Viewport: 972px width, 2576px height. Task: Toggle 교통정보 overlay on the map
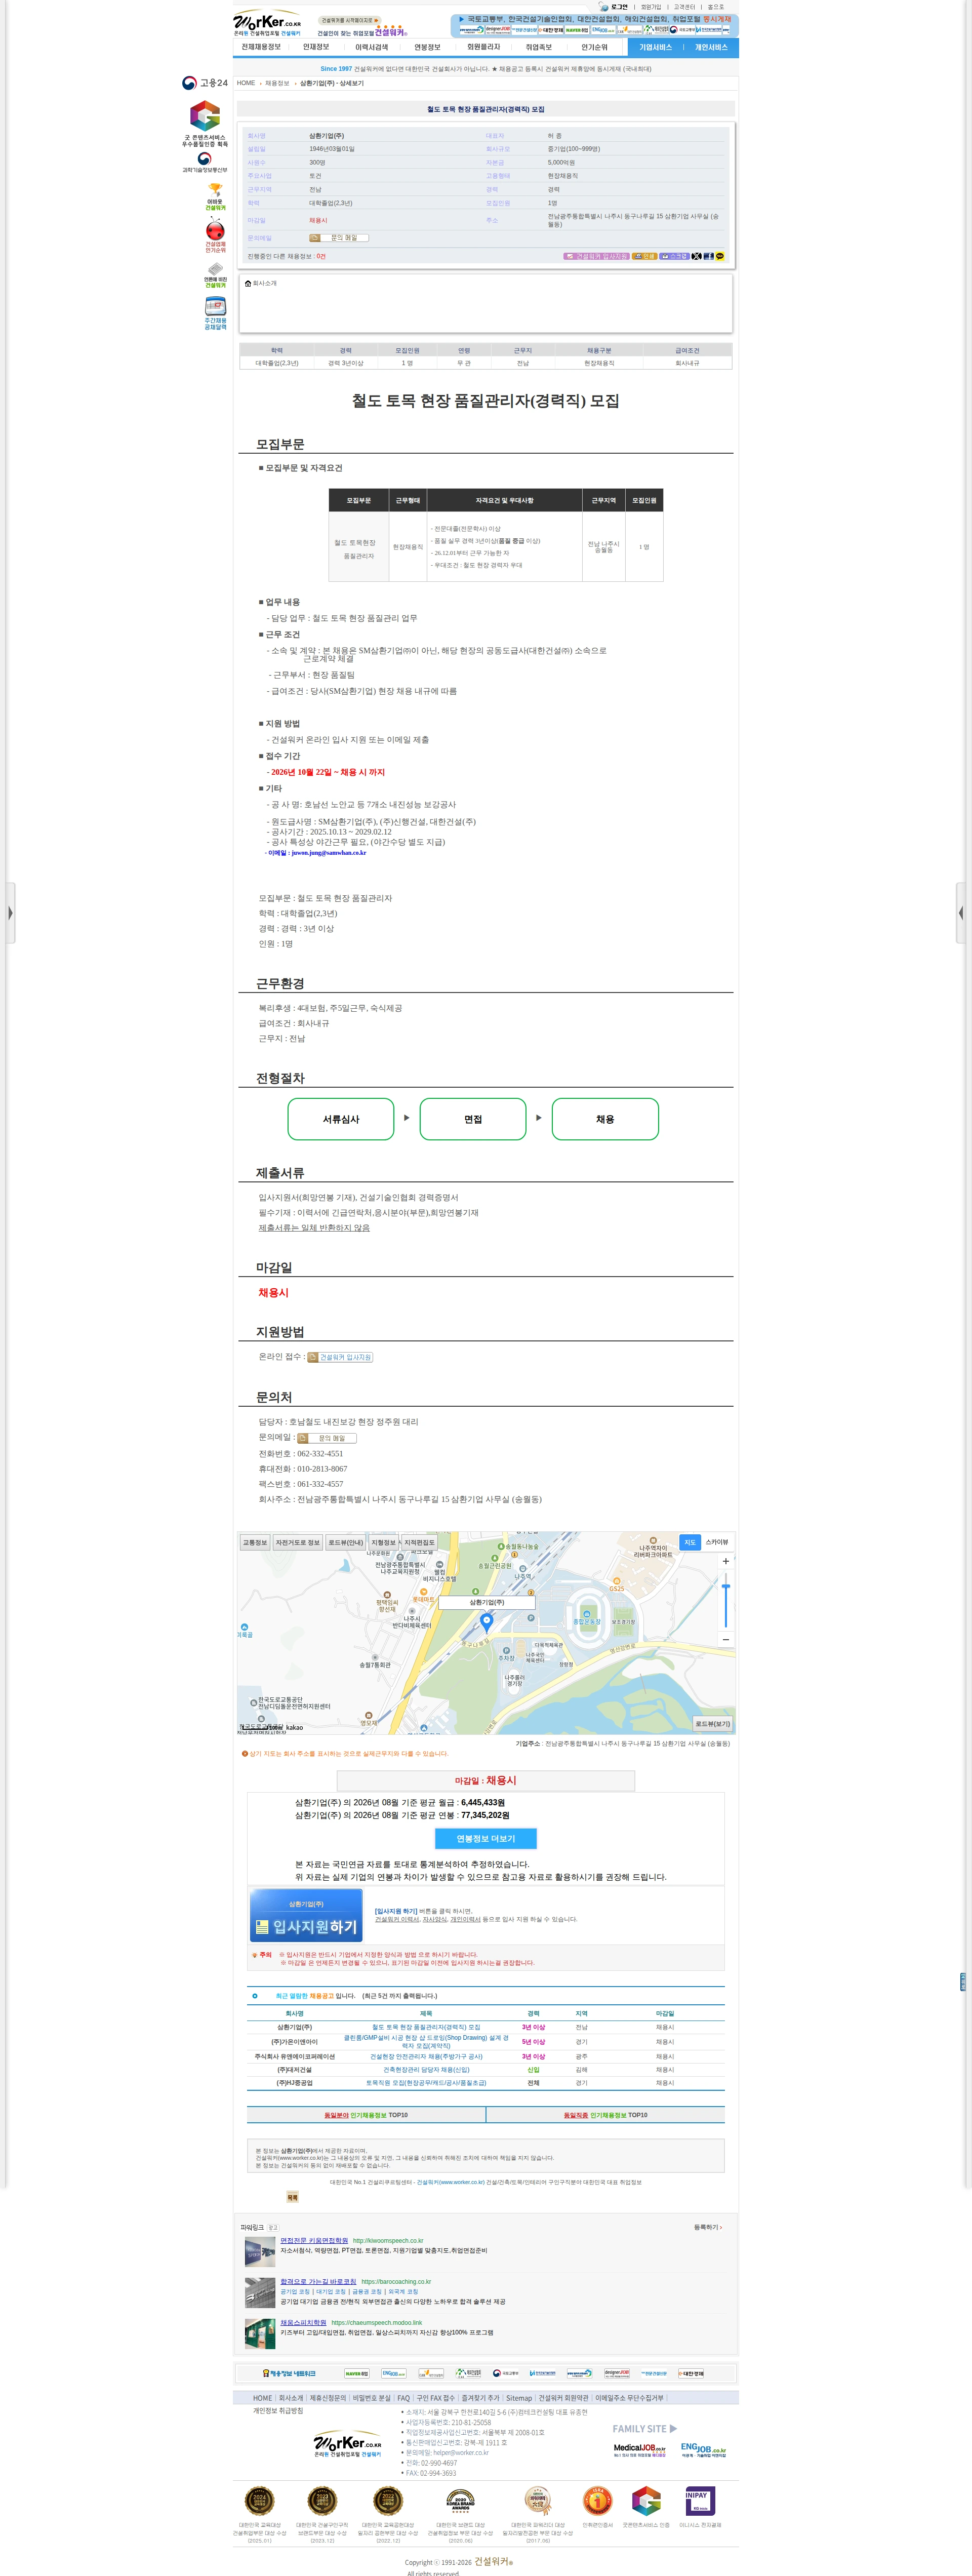point(255,1542)
